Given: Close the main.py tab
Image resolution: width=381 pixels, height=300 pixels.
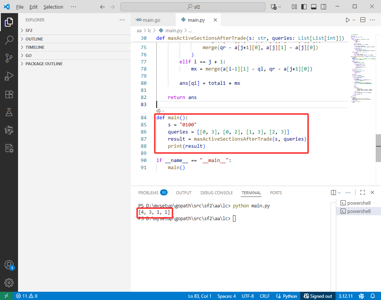Looking at the screenshot, I should (215, 20).
